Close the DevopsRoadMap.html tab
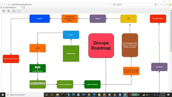Viewport: 172px width, 97px height. point(21,8)
